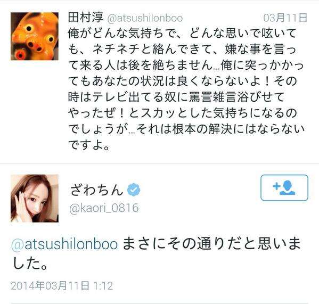Viewport: 319px width, 304px height.
Task: Click the @kaori_0816 handle
Action: pyautogui.click(x=104, y=208)
